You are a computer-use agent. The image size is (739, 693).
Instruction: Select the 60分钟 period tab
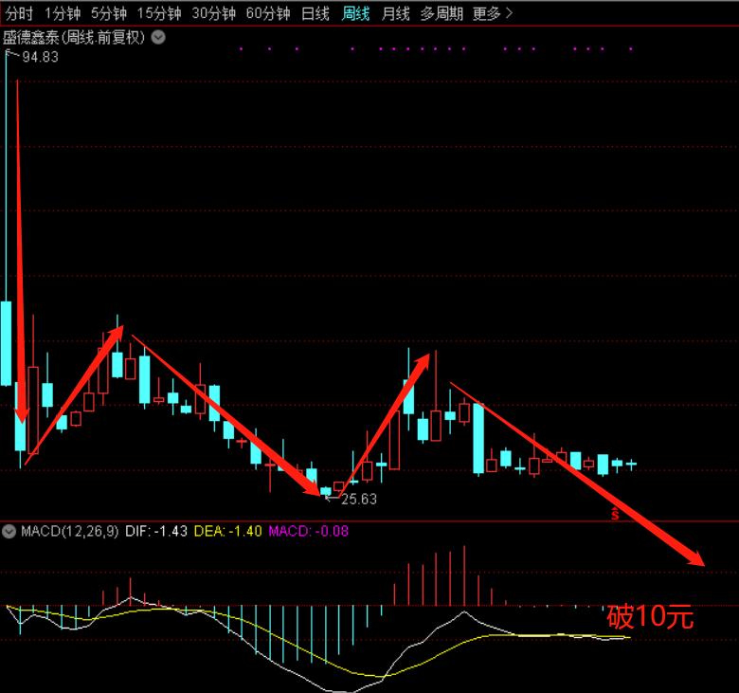pyautogui.click(x=268, y=13)
